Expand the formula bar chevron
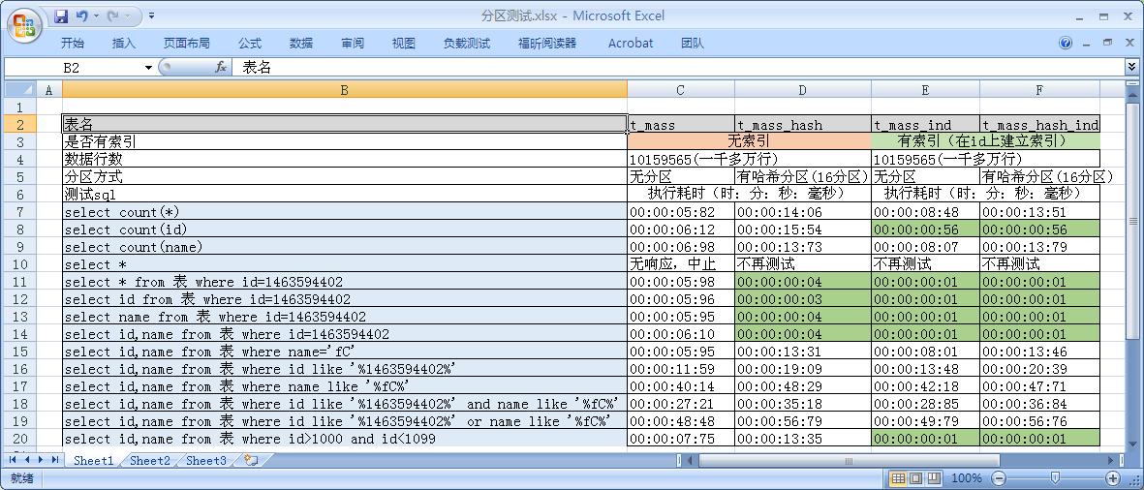 [x=1131, y=67]
